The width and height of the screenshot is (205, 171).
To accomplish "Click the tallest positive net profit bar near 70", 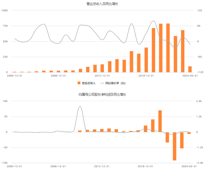I will coord(160,121).
